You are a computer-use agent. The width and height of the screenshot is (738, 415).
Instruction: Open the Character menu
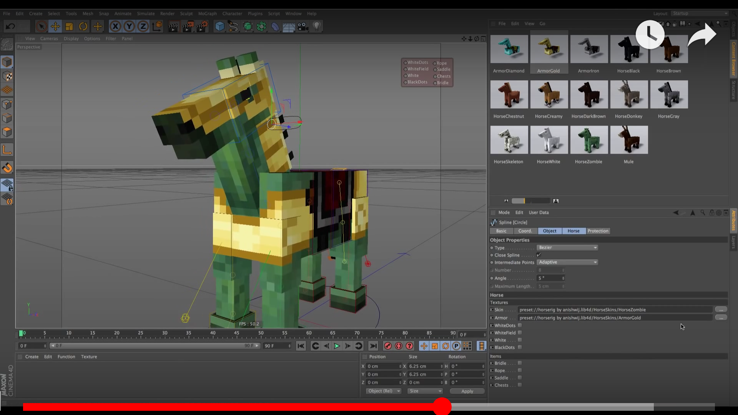click(232, 13)
